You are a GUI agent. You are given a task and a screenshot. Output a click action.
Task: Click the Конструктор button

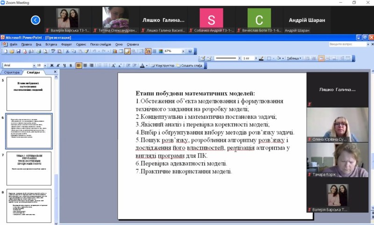click(162, 65)
